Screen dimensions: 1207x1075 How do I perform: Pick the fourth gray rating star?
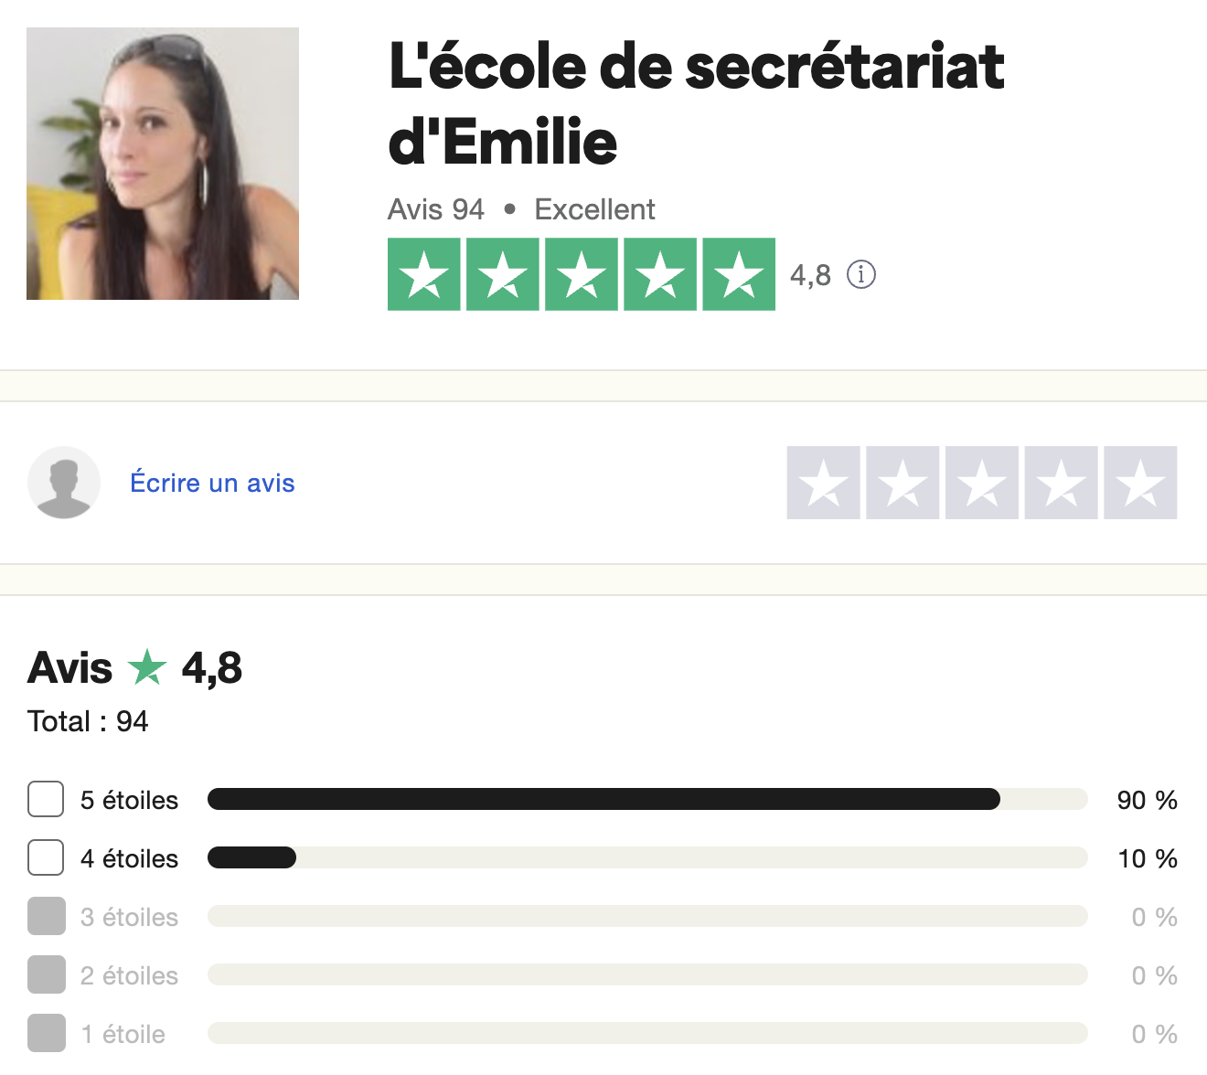tap(1061, 483)
